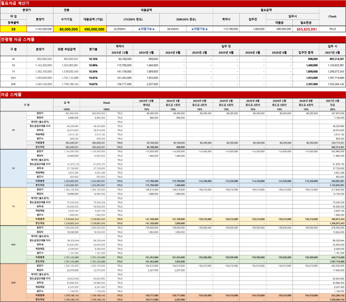346x302 pixels.
Task: Click the 증가율 column header
Action: pos(93,49)
